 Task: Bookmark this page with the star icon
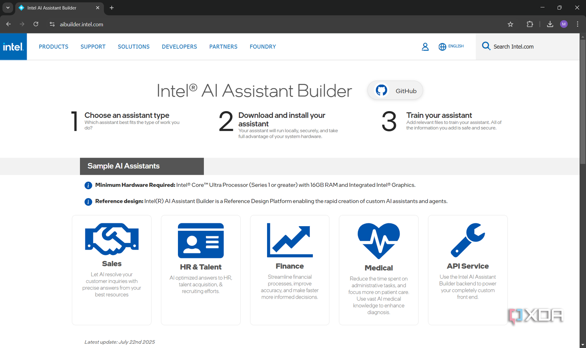tap(510, 24)
